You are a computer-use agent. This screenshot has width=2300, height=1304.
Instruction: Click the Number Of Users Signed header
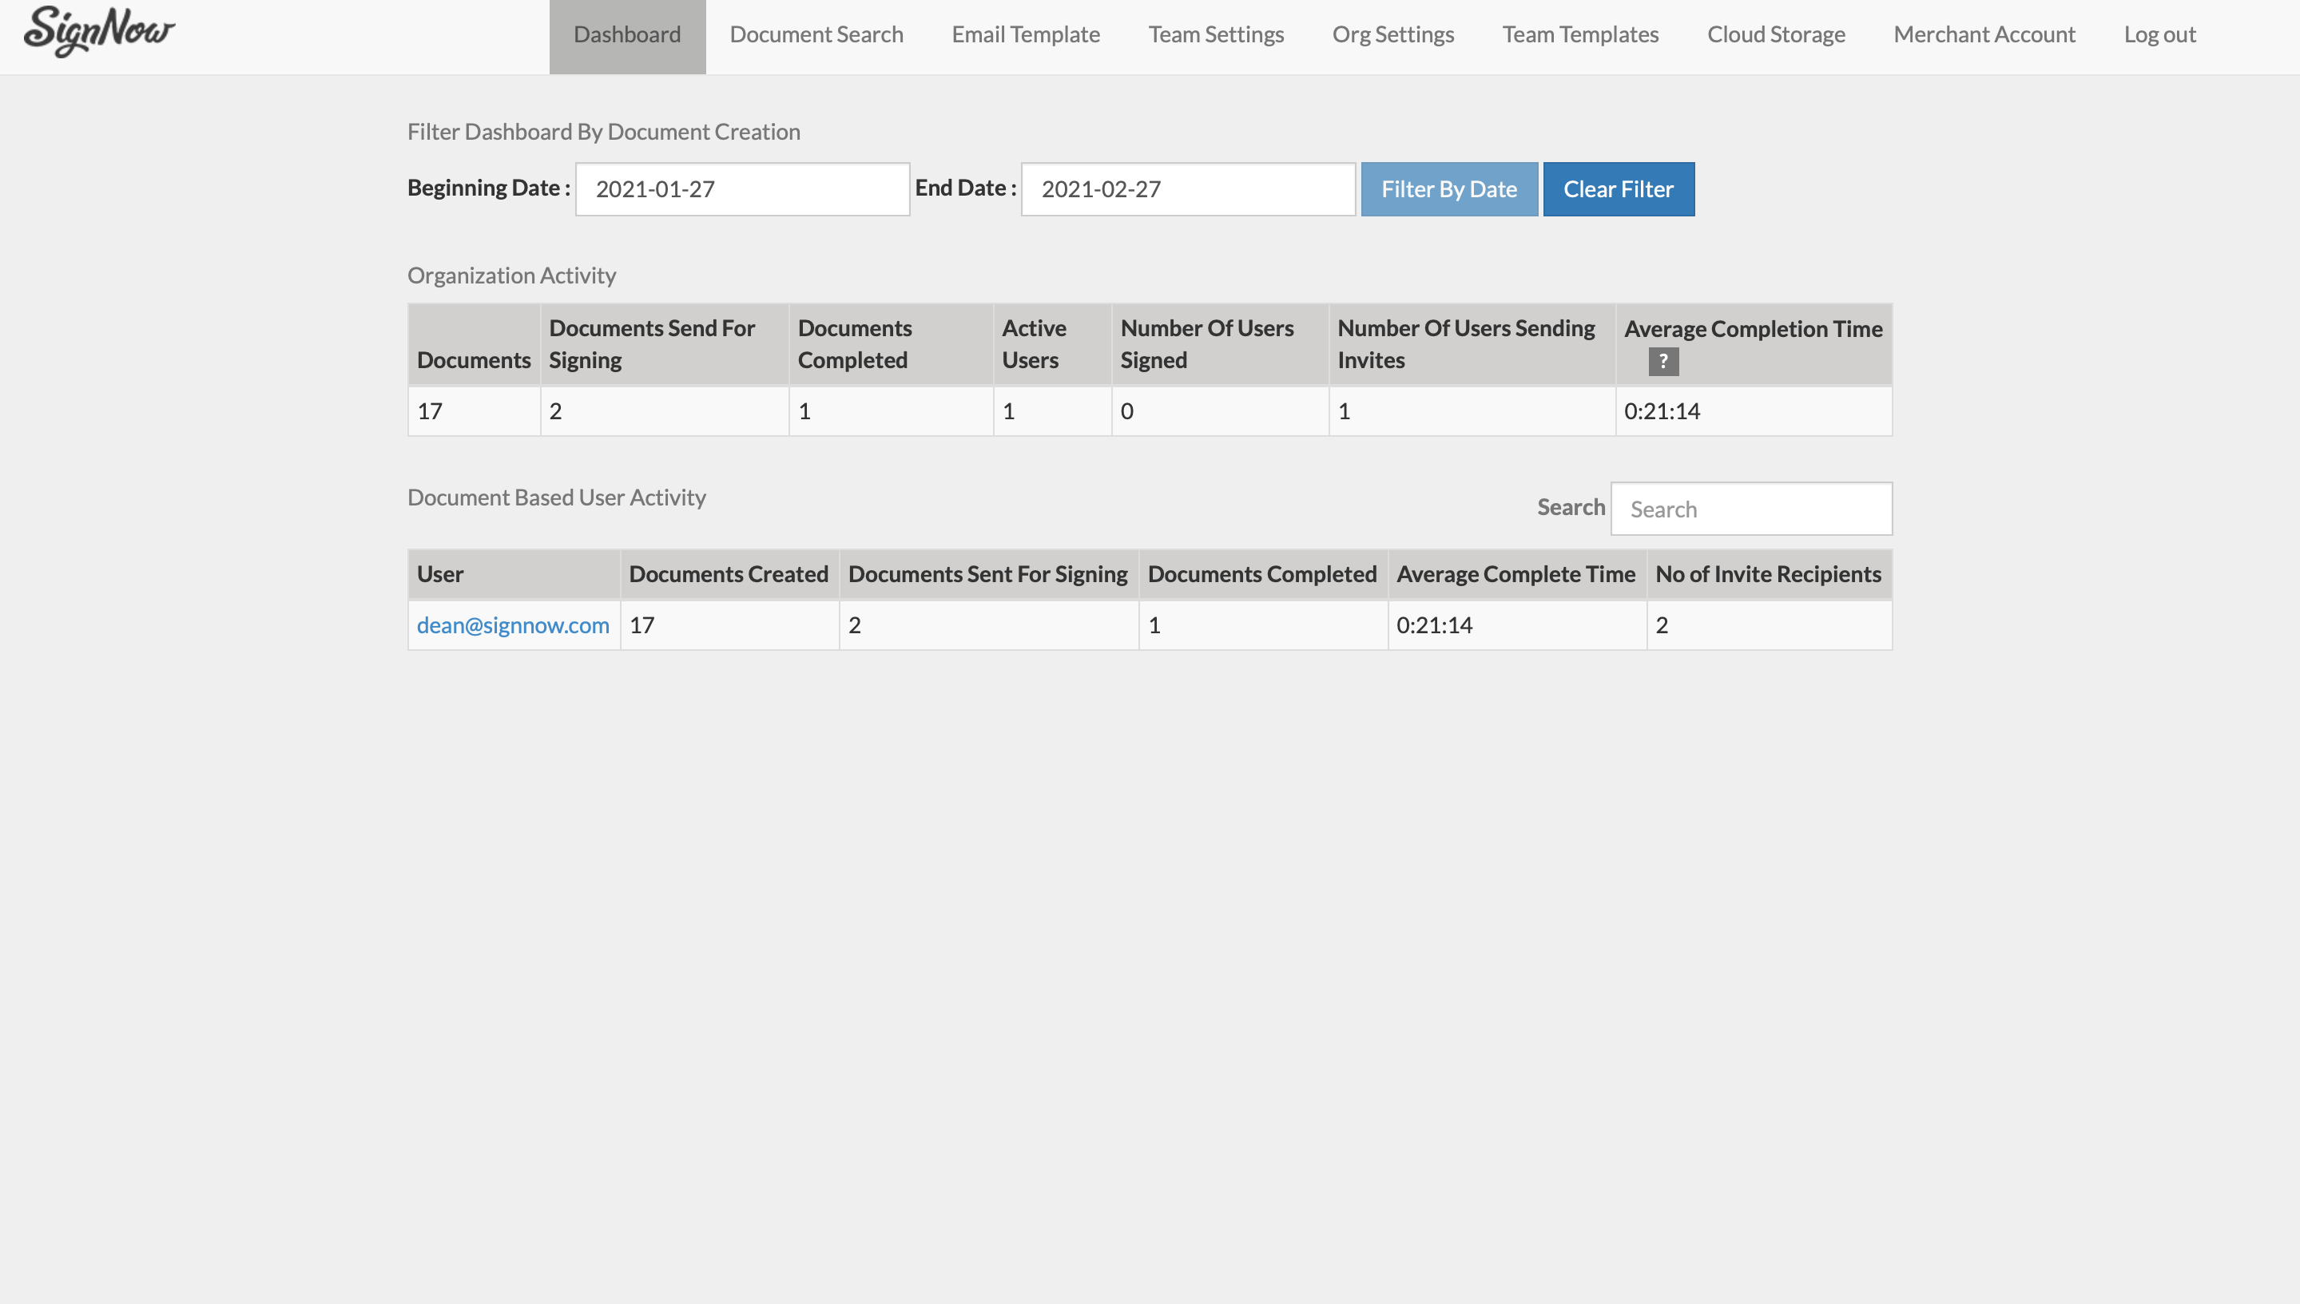[1207, 344]
